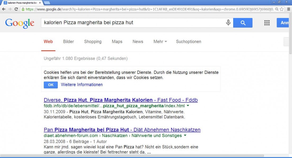Switch to the Maps tab
Image resolution: width=292 pixels, height=158 pixels.
[117, 42]
